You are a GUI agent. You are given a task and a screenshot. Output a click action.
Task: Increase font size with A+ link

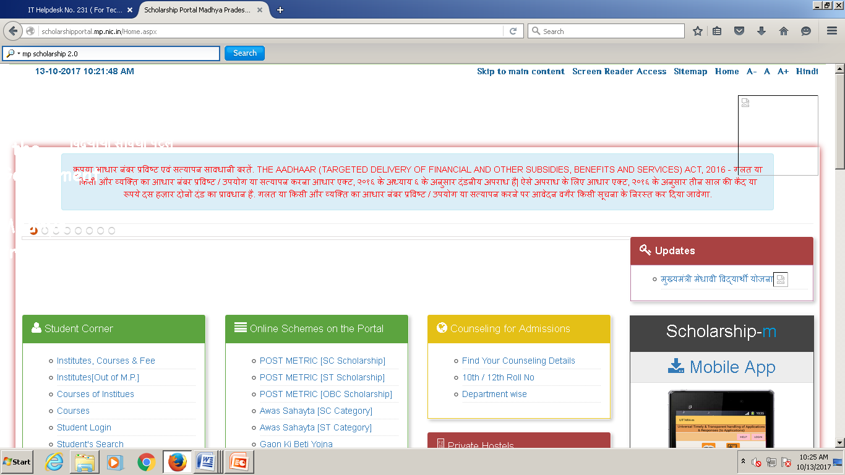tap(783, 71)
